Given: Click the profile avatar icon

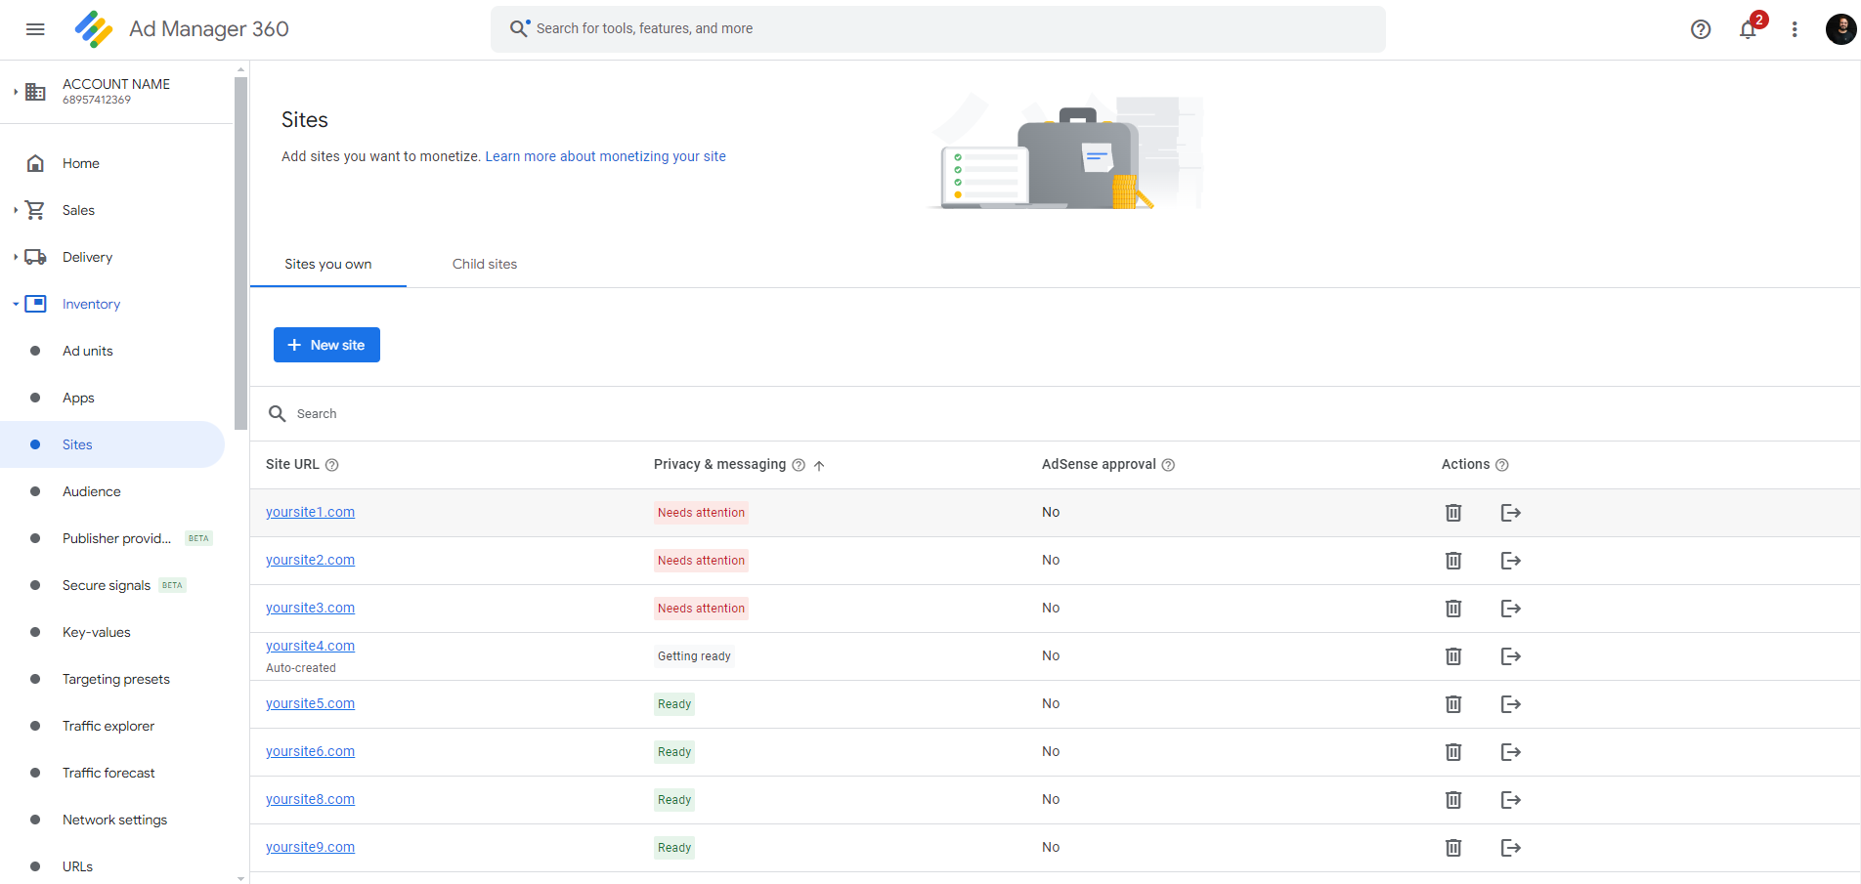Looking at the screenshot, I should click(x=1841, y=29).
